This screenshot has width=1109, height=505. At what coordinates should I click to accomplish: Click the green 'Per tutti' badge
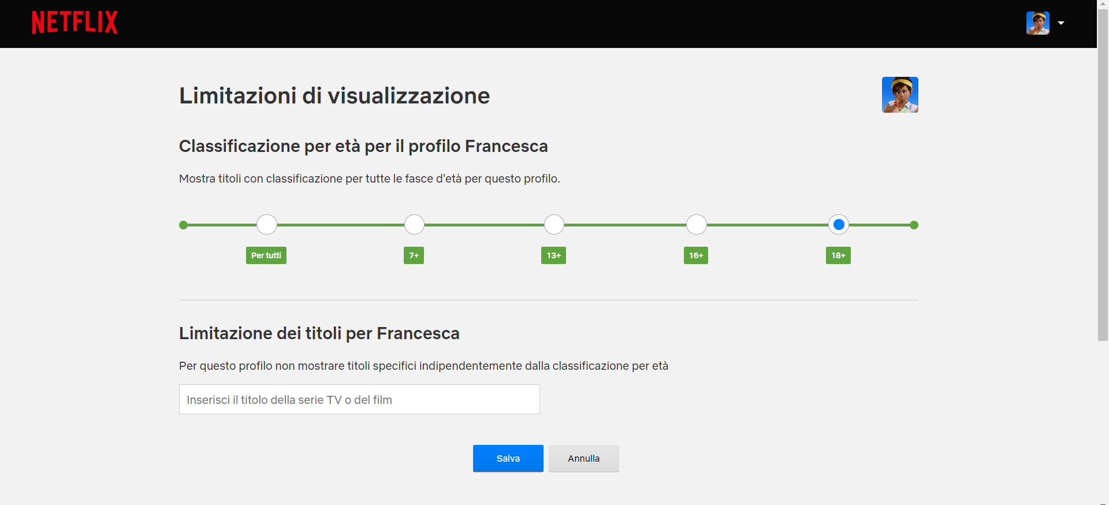(266, 255)
